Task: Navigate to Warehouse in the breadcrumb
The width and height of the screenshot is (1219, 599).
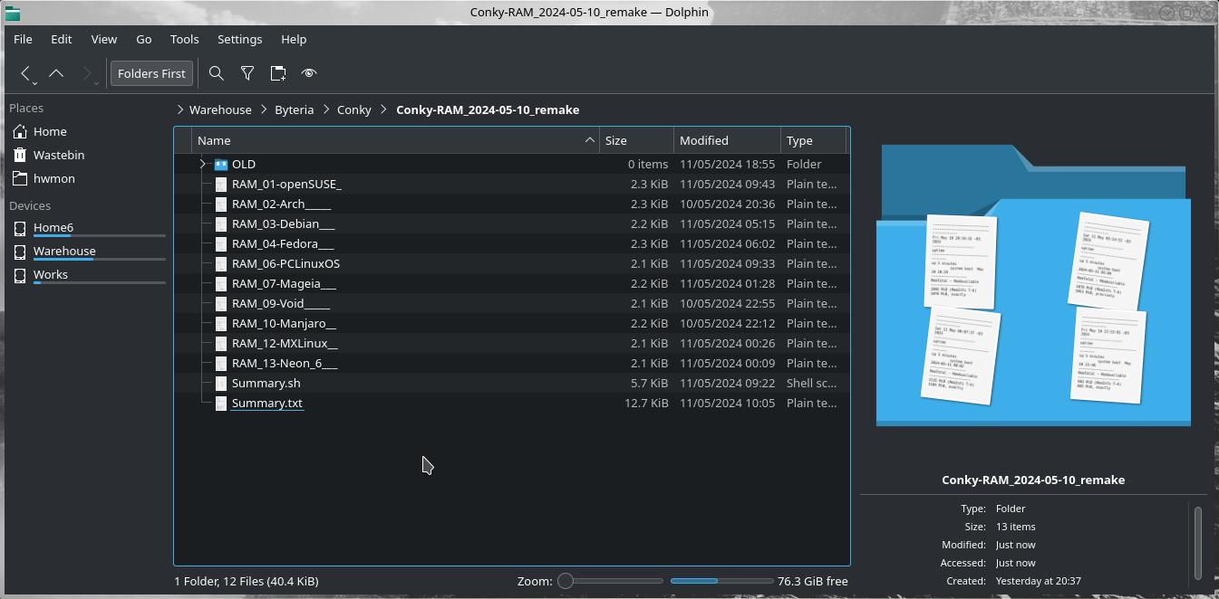Action: click(220, 109)
